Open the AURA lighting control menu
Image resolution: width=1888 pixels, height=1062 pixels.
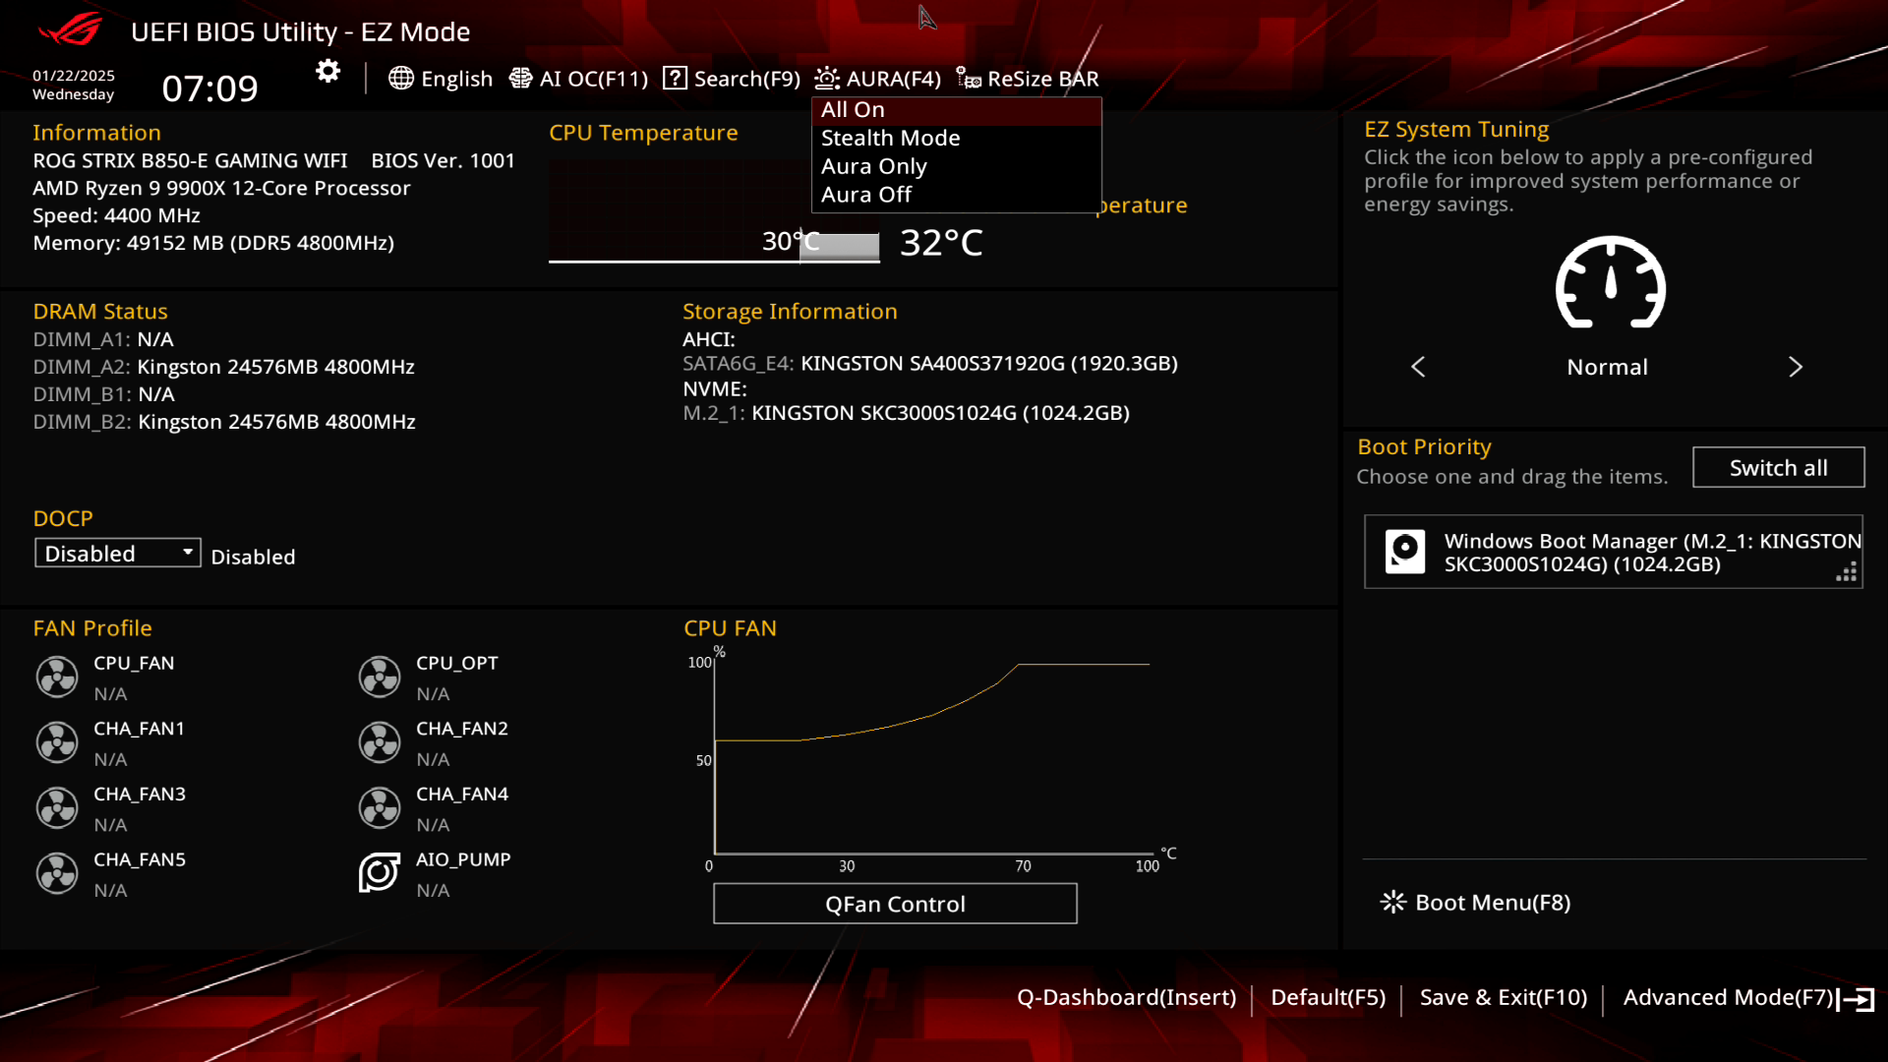point(882,78)
